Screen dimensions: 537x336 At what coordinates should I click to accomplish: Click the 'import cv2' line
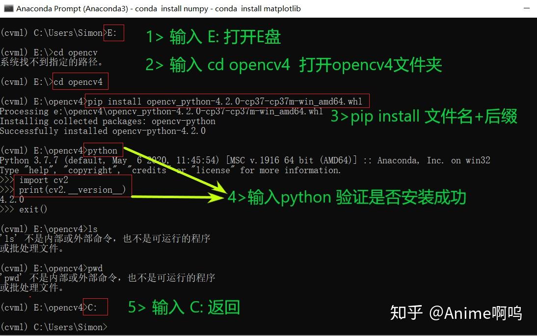[44, 180]
